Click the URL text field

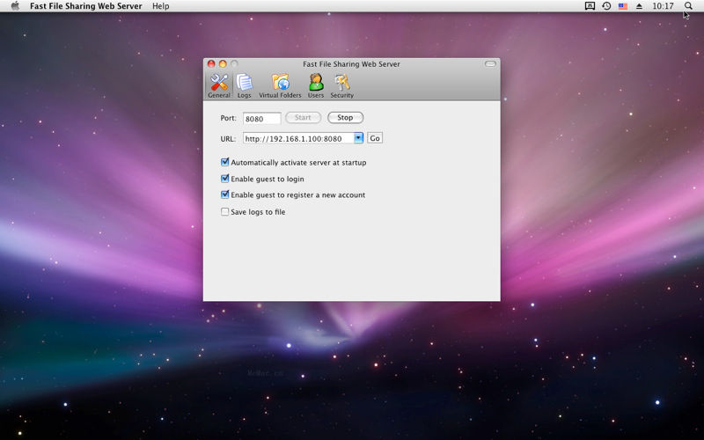(298, 138)
